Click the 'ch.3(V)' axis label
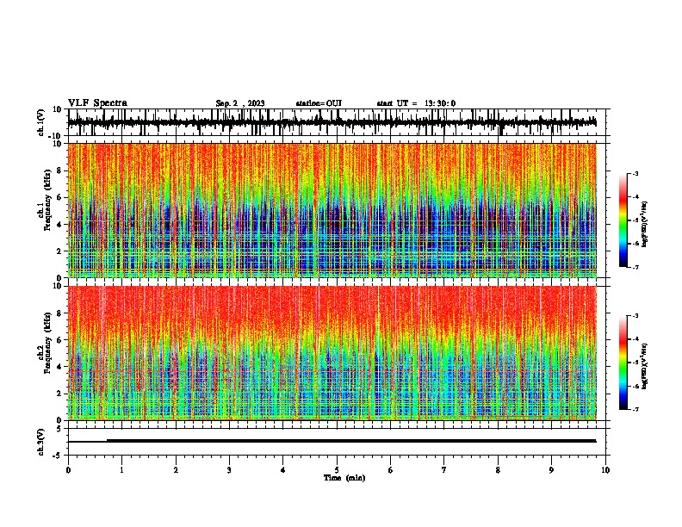The height and width of the screenshot is (527, 682). coord(41,442)
